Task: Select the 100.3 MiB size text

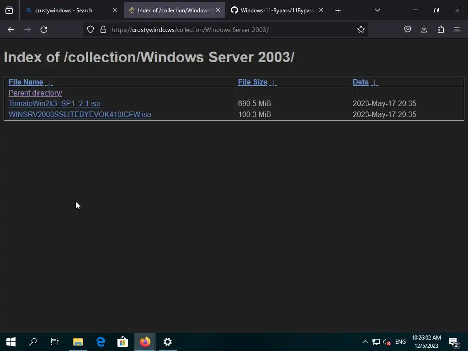Action: tap(254, 115)
